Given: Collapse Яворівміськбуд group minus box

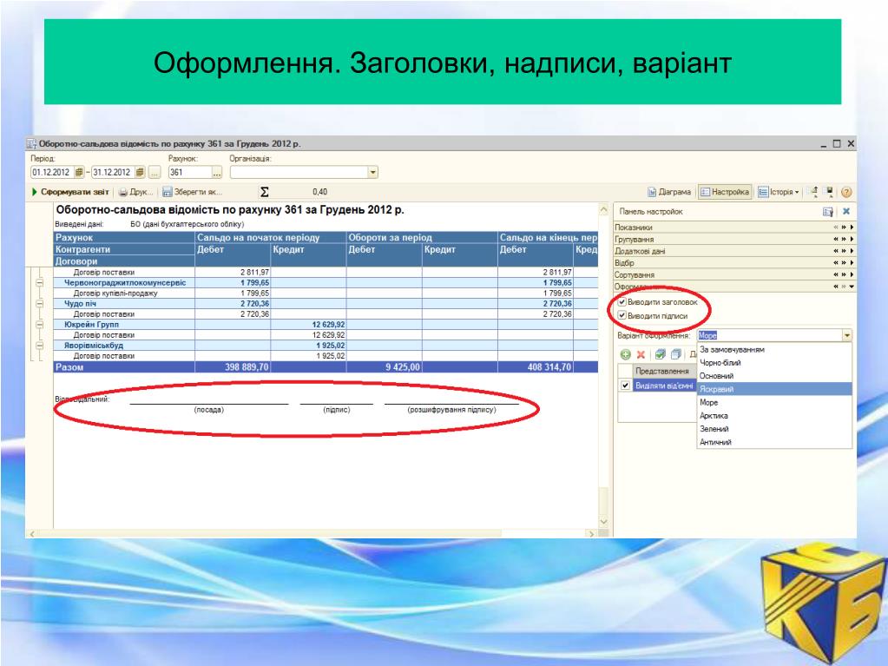Looking at the screenshot, I should click(40, 346).
